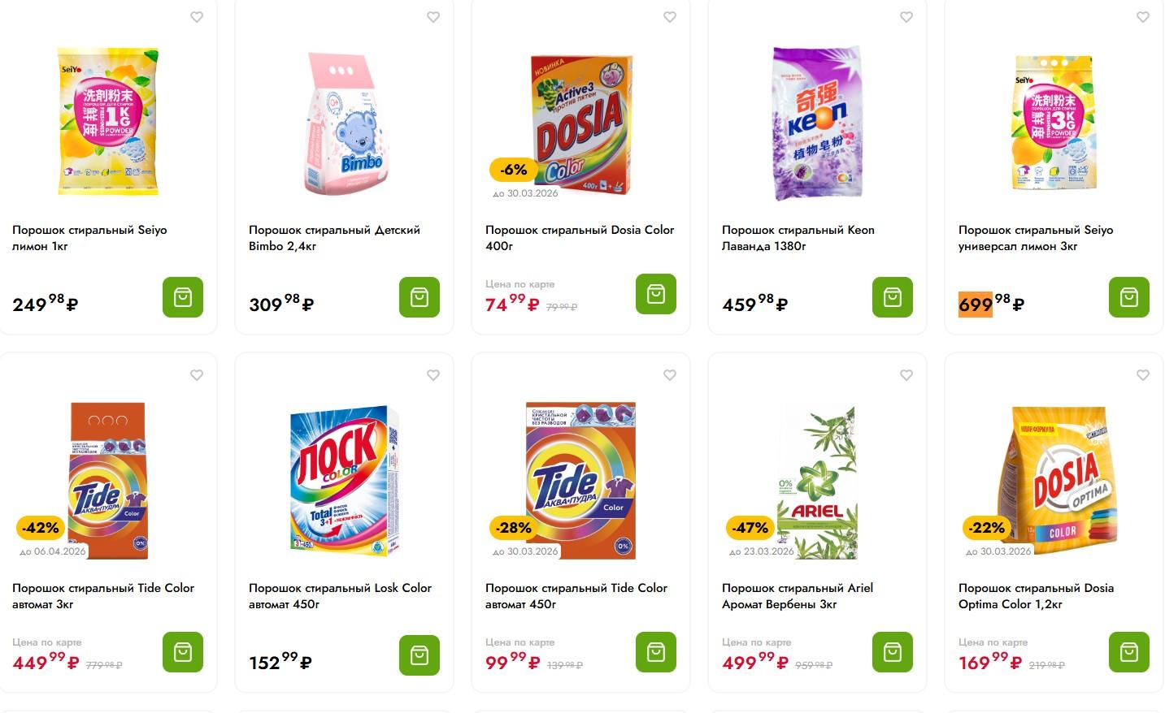
Task: Add Keon Лаванда 1380г to cart
Action: [x=893, y=297]
